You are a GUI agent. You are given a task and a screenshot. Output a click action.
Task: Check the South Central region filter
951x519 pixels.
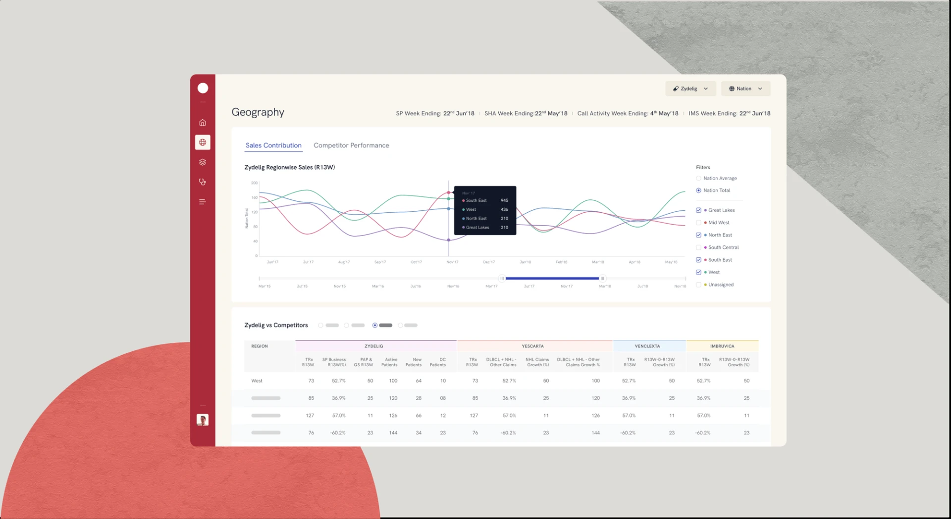698,247
